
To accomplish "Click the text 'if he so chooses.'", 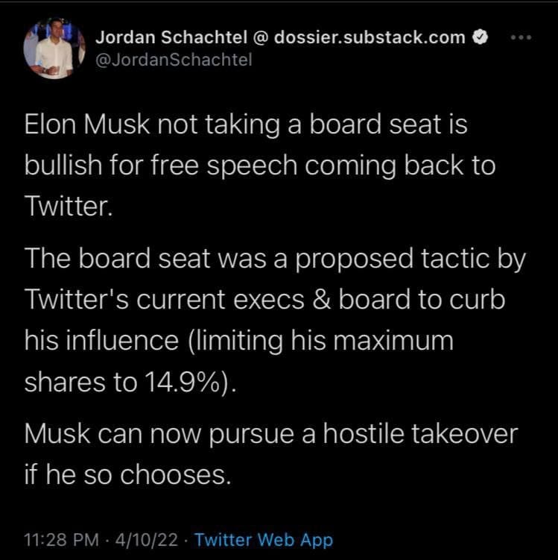I will point(127,474).
